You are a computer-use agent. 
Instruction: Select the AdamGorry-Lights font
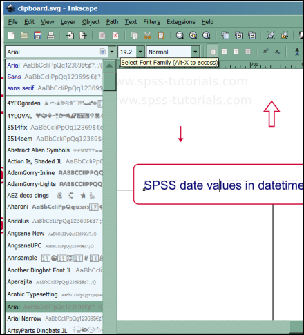(54, 184)
